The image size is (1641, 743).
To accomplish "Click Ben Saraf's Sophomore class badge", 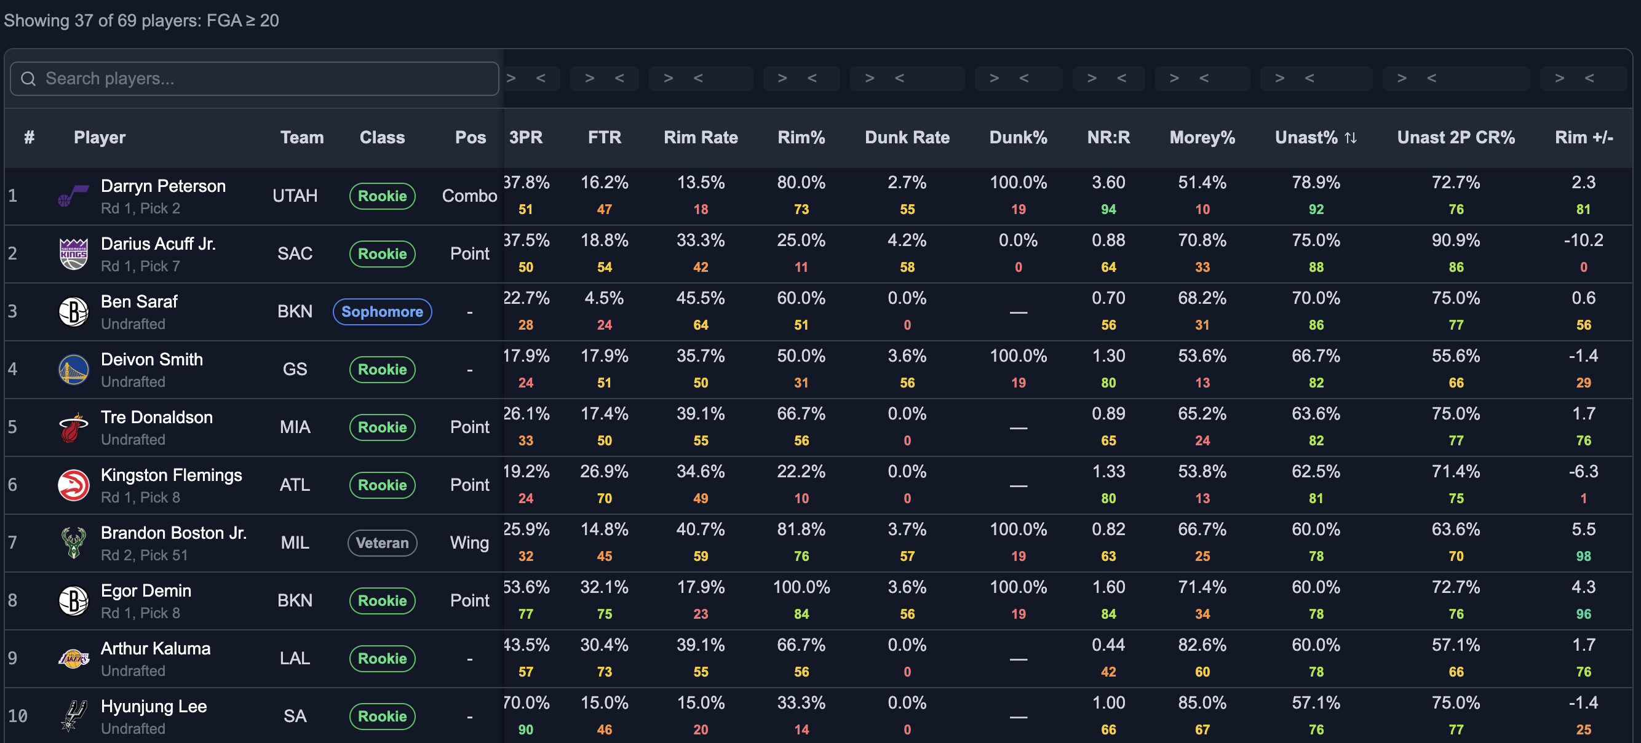I will [x=382, y=312].
